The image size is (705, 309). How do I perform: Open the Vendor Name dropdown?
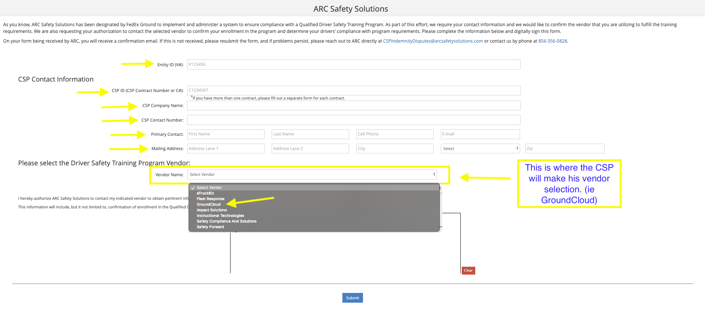[312, 175]
